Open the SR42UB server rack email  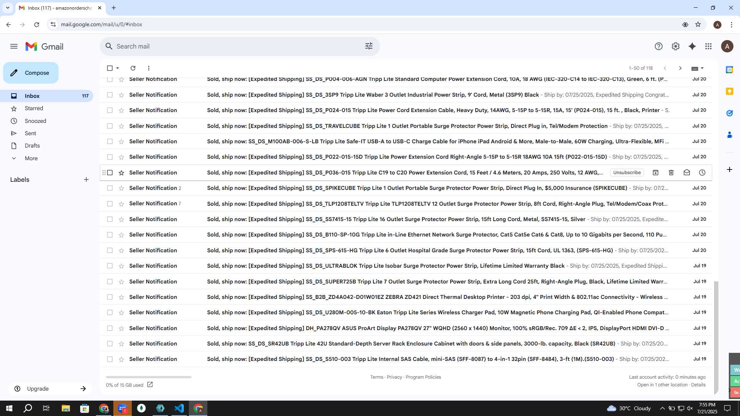click(x=405, y=344)
